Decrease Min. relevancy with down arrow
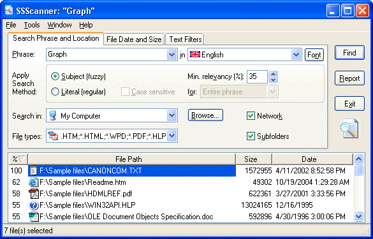This screenshot has width=373, height=239. pyautogui.click(x=273, y=80)
